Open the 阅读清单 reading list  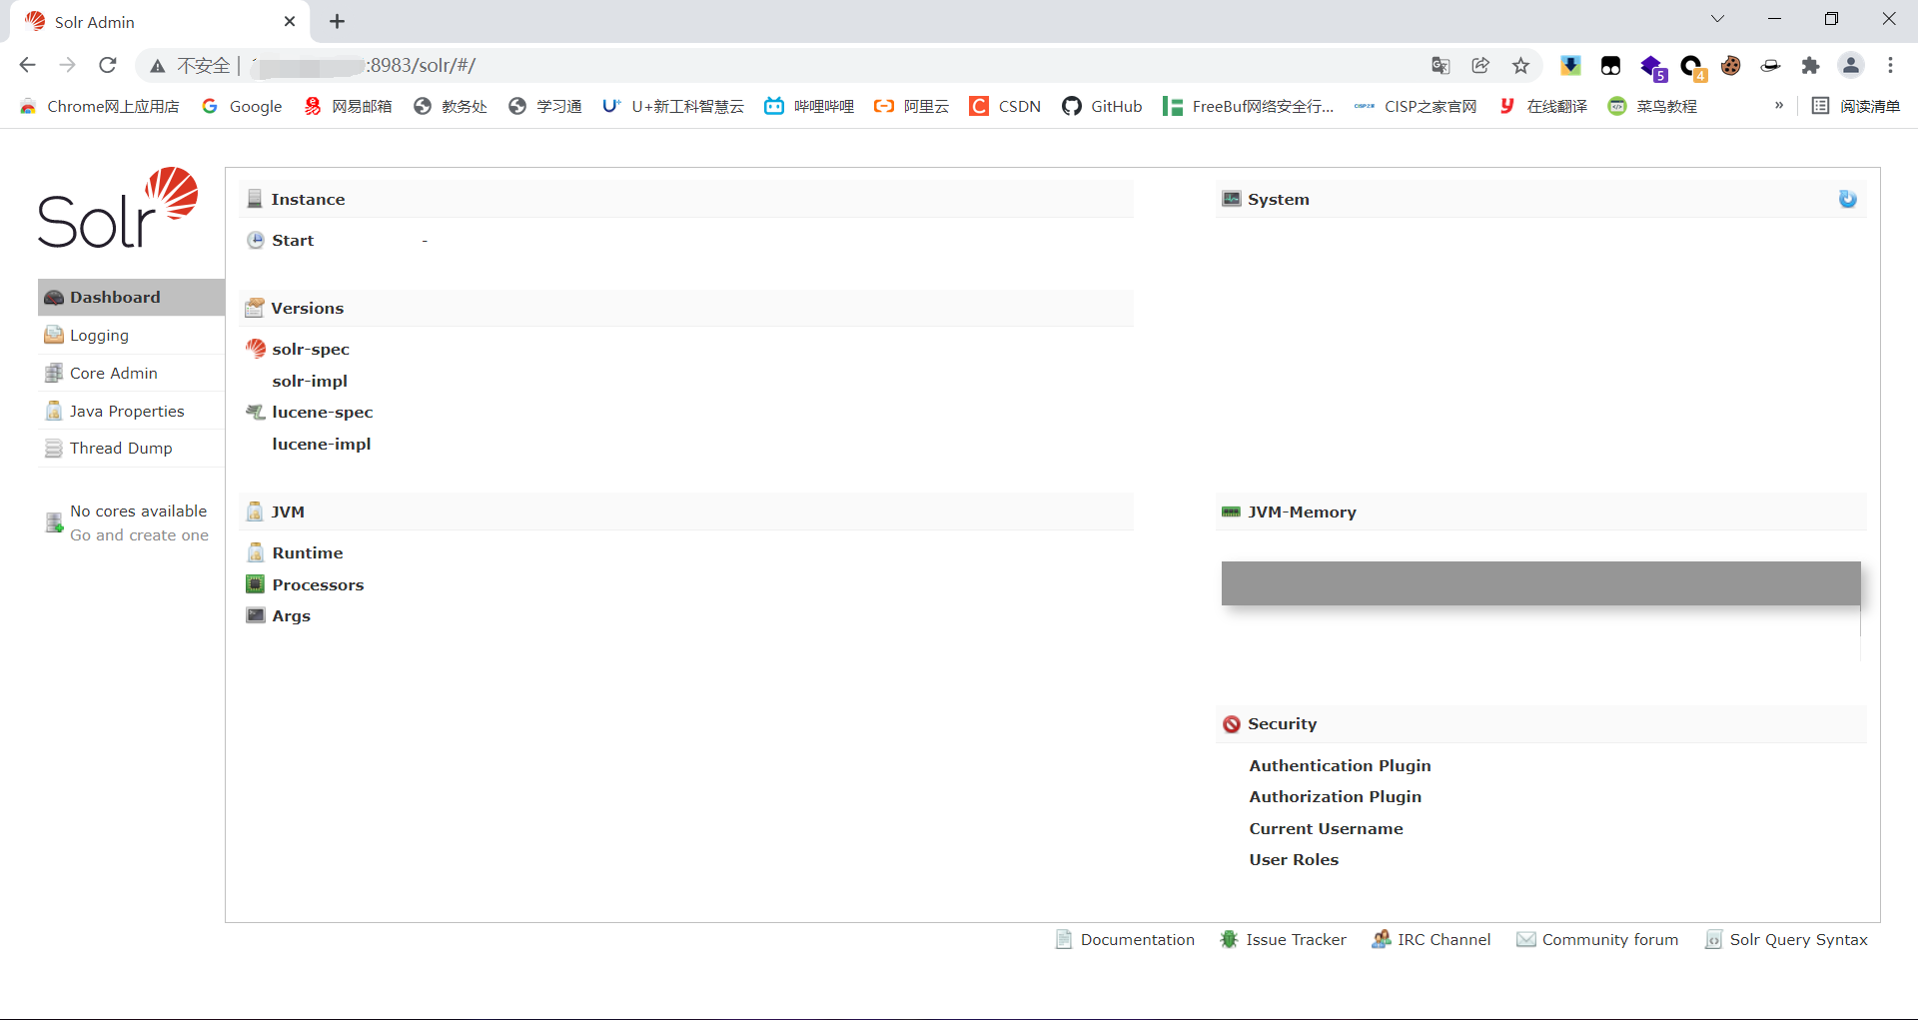1856,106
